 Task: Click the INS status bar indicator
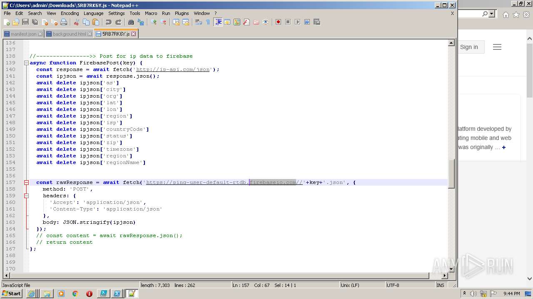coord(441,285)
